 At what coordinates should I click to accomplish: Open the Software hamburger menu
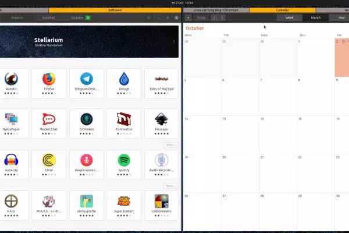[x=149, y=17]
